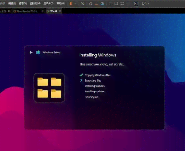Click the Extracting files step
The width and height of the screenshot is (185, 151).
pyautogui.click(x=93, y=81)
